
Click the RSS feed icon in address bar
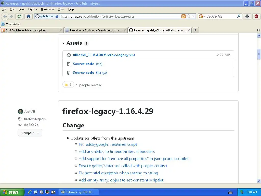[183, 16]
